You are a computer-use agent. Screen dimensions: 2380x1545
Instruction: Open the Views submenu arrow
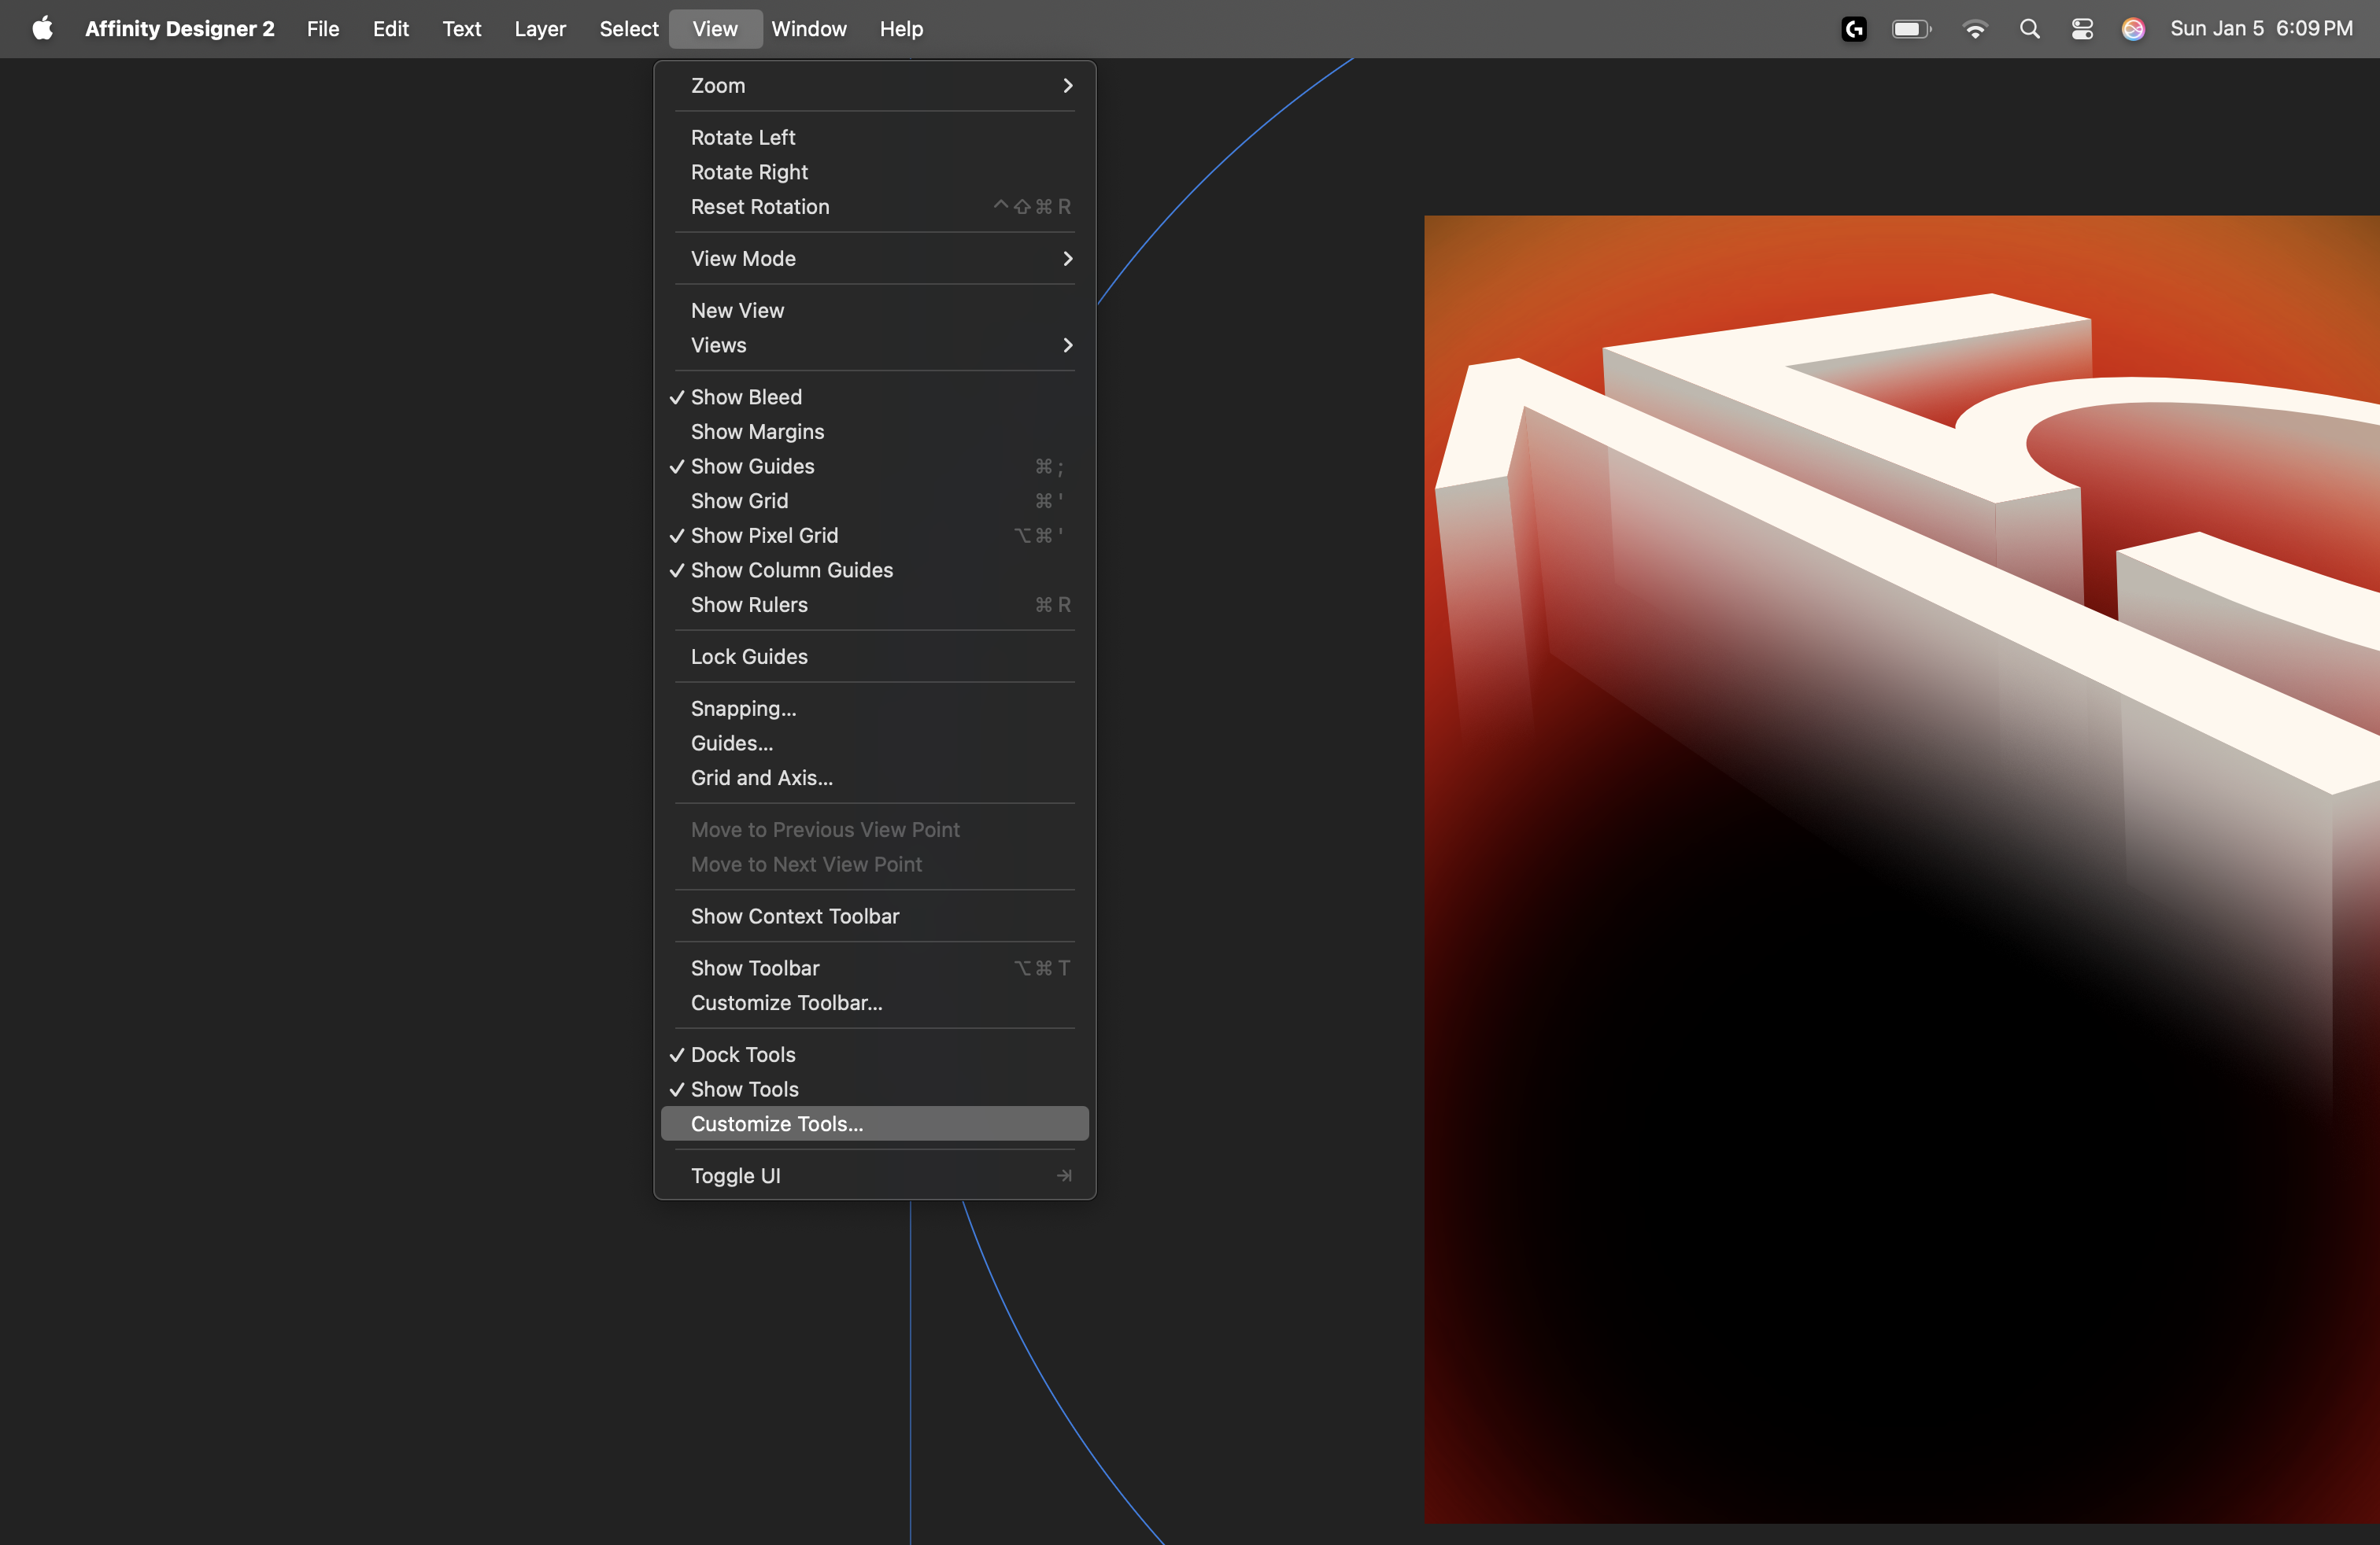tap(1067, 345)
